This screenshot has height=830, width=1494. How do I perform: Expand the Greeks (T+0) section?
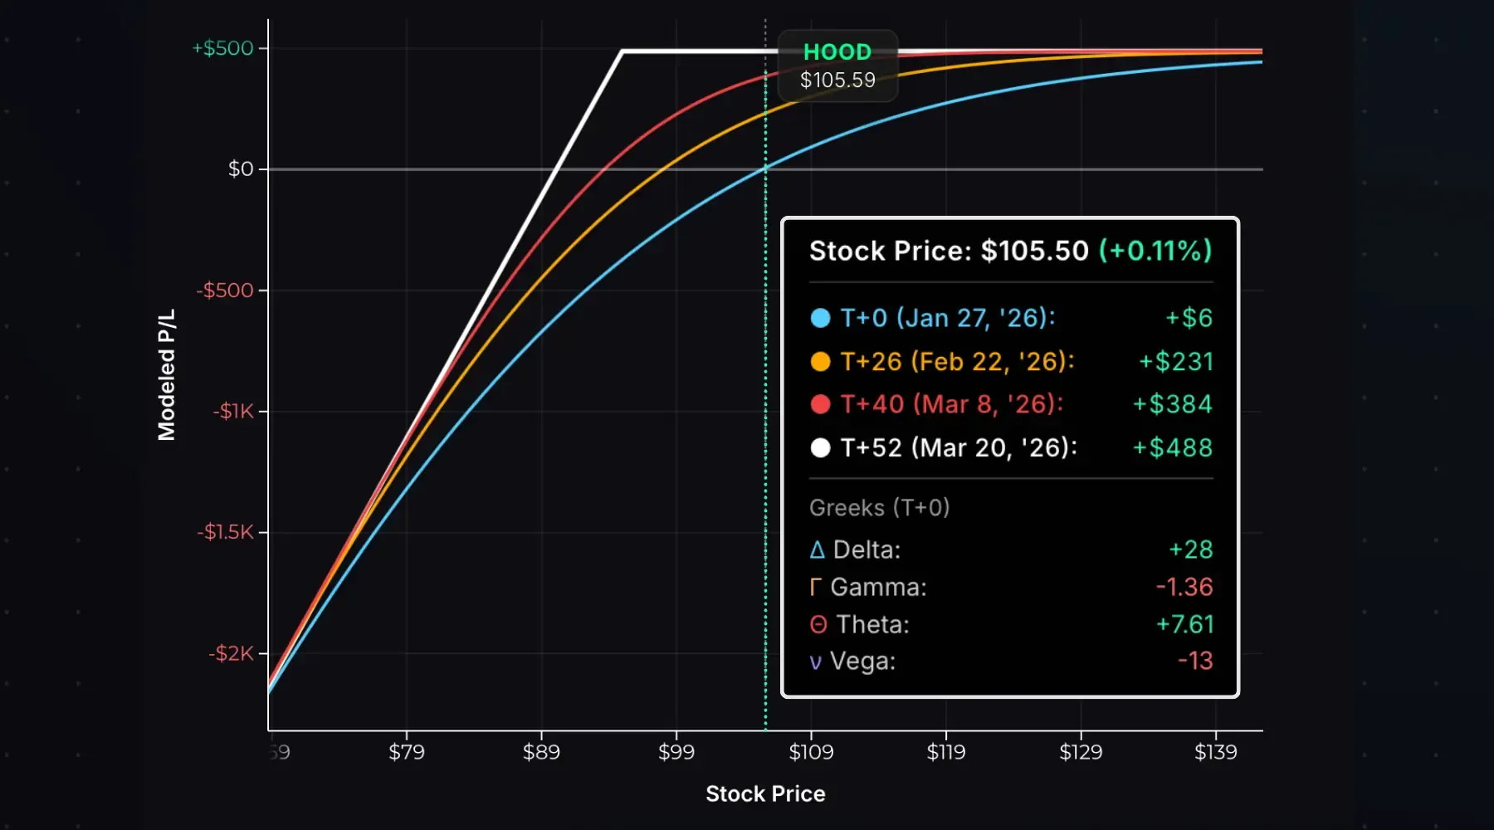click(879, 508)
